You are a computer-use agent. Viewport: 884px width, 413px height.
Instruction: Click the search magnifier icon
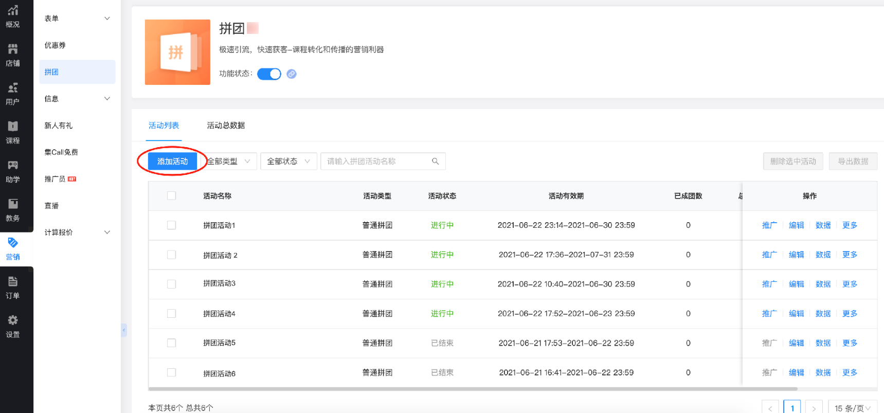coord(435,161)
